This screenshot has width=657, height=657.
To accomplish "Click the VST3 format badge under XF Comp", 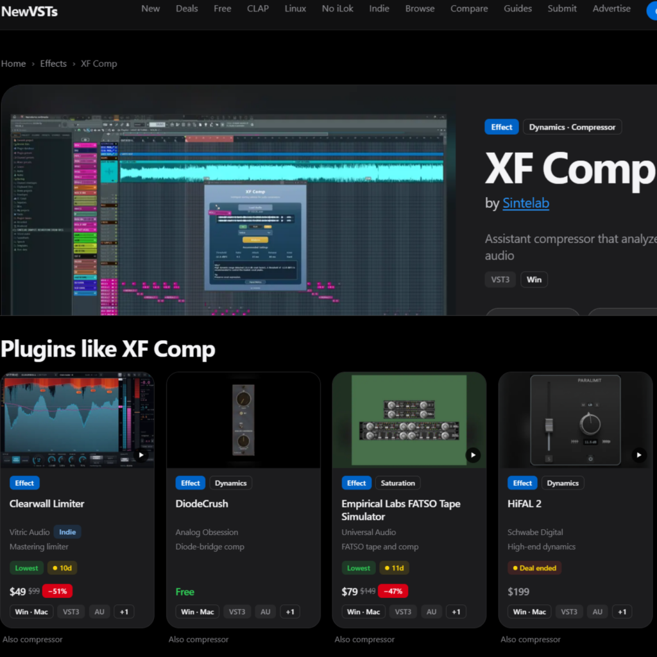I will pos(500,280).
